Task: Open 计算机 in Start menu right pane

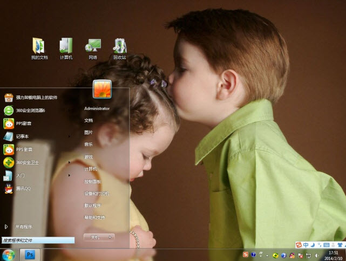Action: [91, 169]
